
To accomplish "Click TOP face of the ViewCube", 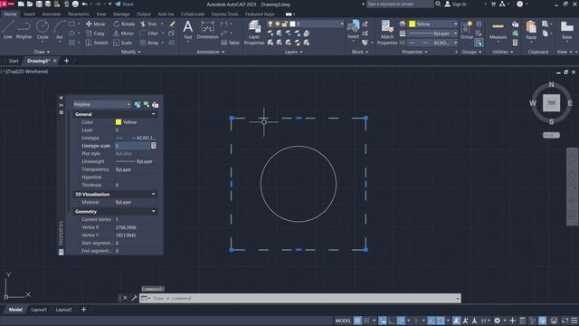I will tap(551, 102).
